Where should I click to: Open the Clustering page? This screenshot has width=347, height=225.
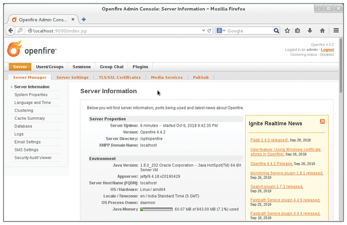24,110
